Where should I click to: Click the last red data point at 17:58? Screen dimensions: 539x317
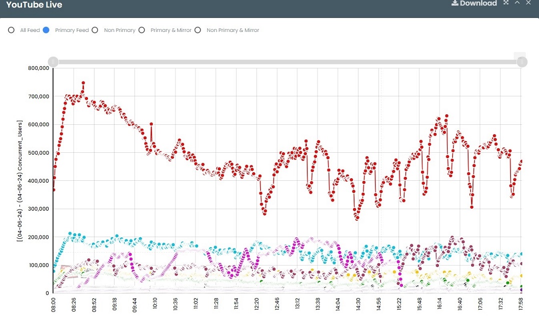click(521, 161)
